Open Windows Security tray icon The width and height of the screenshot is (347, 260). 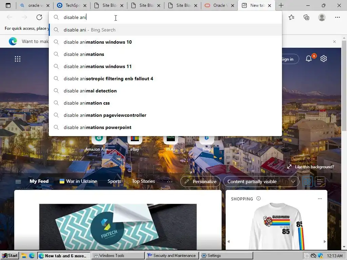(x=320, y=256)
